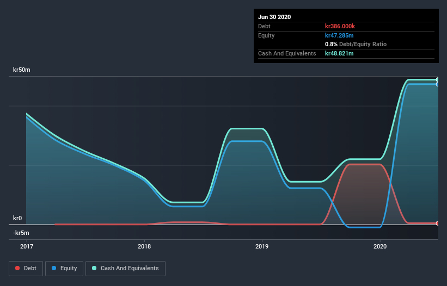Click the blue Equity endpoint marker
Viewport: 447px width, 286px height.
pos(438,84)
